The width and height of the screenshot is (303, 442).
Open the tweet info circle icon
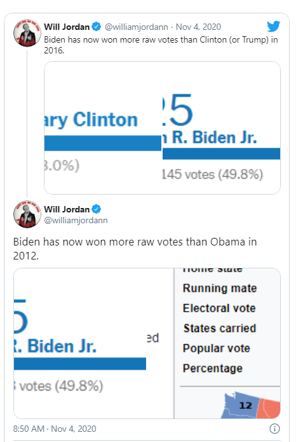tap(274, 429)
